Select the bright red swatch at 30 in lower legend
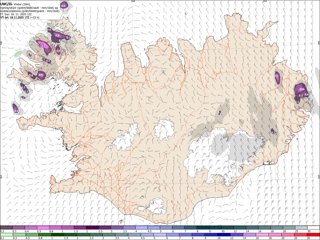 point(313,235)
